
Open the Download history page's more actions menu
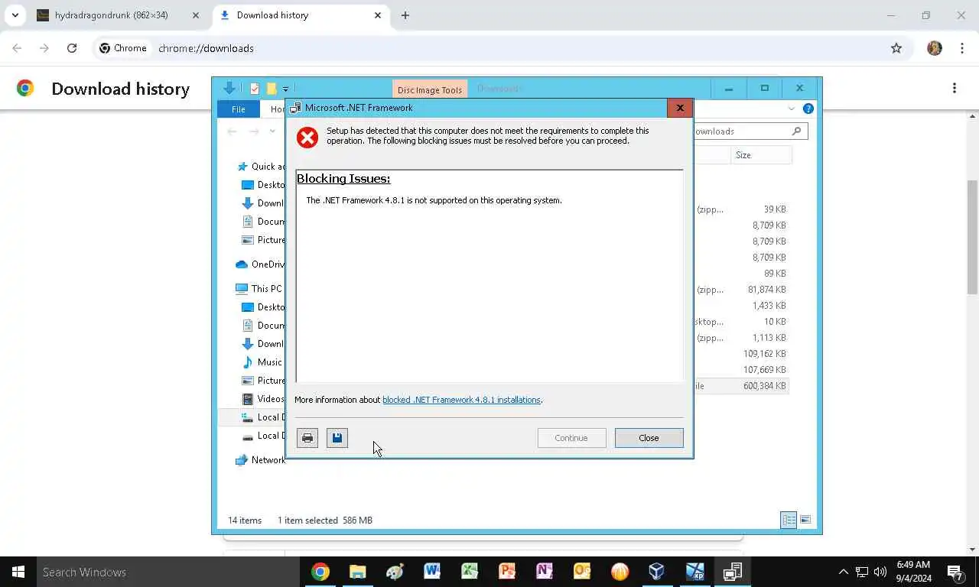[955, 89]
